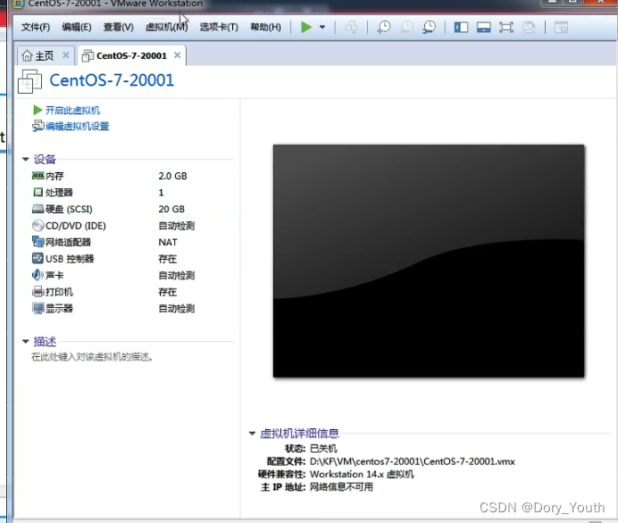Viewport: 618px width, 523px height.
Task: Toggle the thumbnail bar view icon
Action: pos(484,27)
